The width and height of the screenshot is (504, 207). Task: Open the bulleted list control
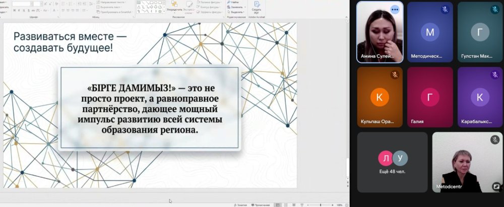pos(64,4)
